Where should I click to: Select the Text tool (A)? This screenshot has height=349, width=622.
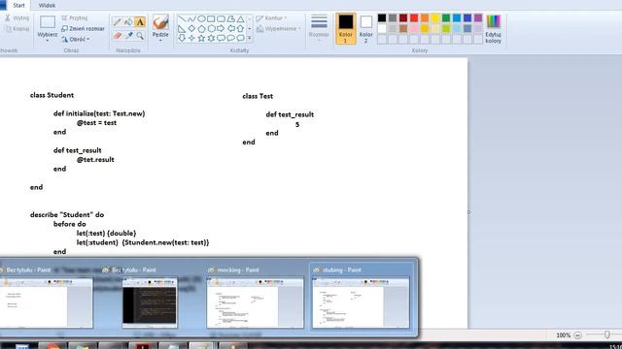[x=140, y=22]
